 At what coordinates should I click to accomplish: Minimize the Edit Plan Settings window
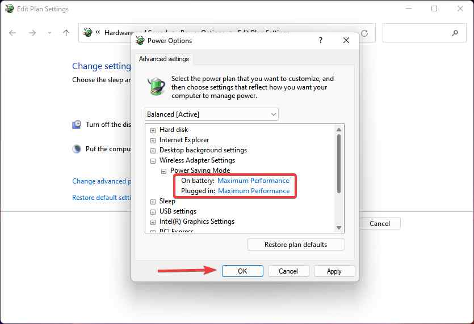click(x=408, y=8)
